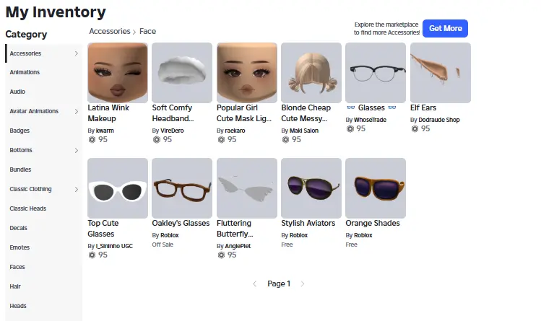The image size is (541, 321).
Task: Open creator raekaro's profile link
Action: coord(235,131)
